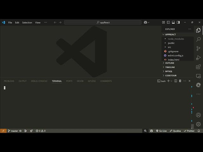Viewport: 203px width, 152px height.
Task: Publish to cloud icon in status bar
Action: 20,131
